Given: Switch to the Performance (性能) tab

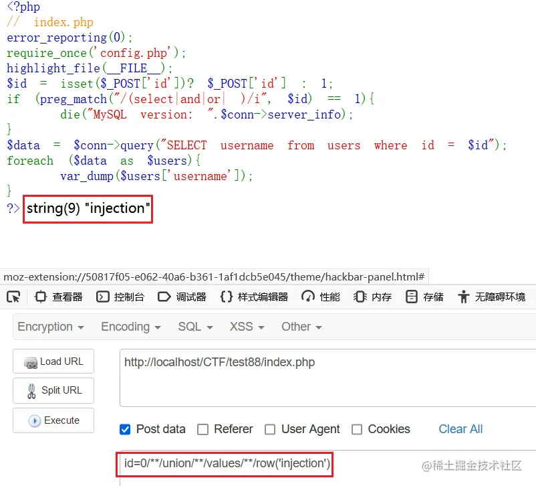Looking at the screenshot, I should [321, 297].
